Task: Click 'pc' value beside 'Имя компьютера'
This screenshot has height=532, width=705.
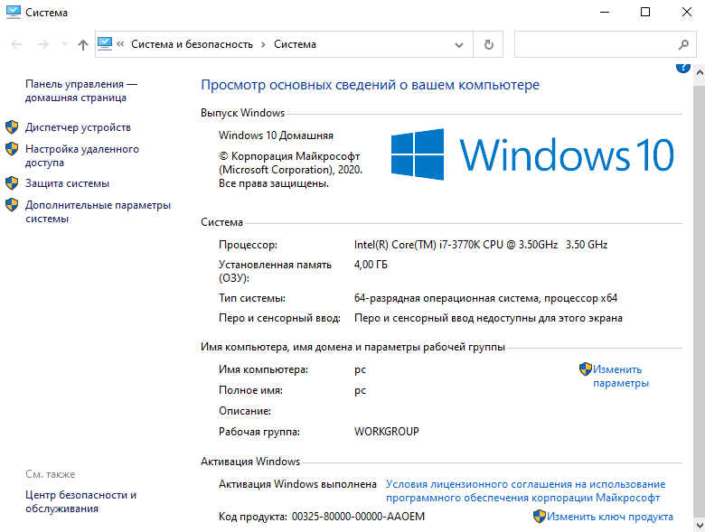Action: pos(360,369)
